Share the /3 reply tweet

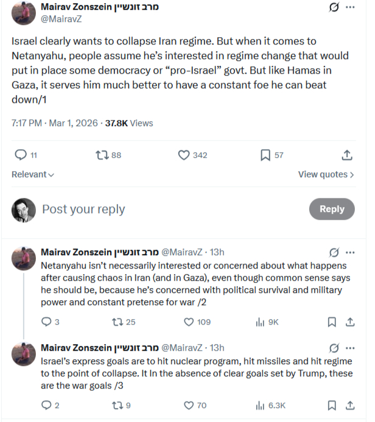(350, 405)
